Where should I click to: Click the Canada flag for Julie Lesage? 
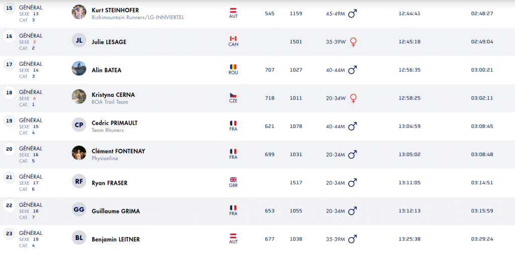(x=233, y=39)
